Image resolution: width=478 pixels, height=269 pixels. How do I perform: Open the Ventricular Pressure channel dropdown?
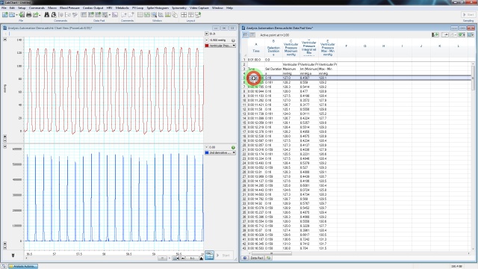[234, 46]
